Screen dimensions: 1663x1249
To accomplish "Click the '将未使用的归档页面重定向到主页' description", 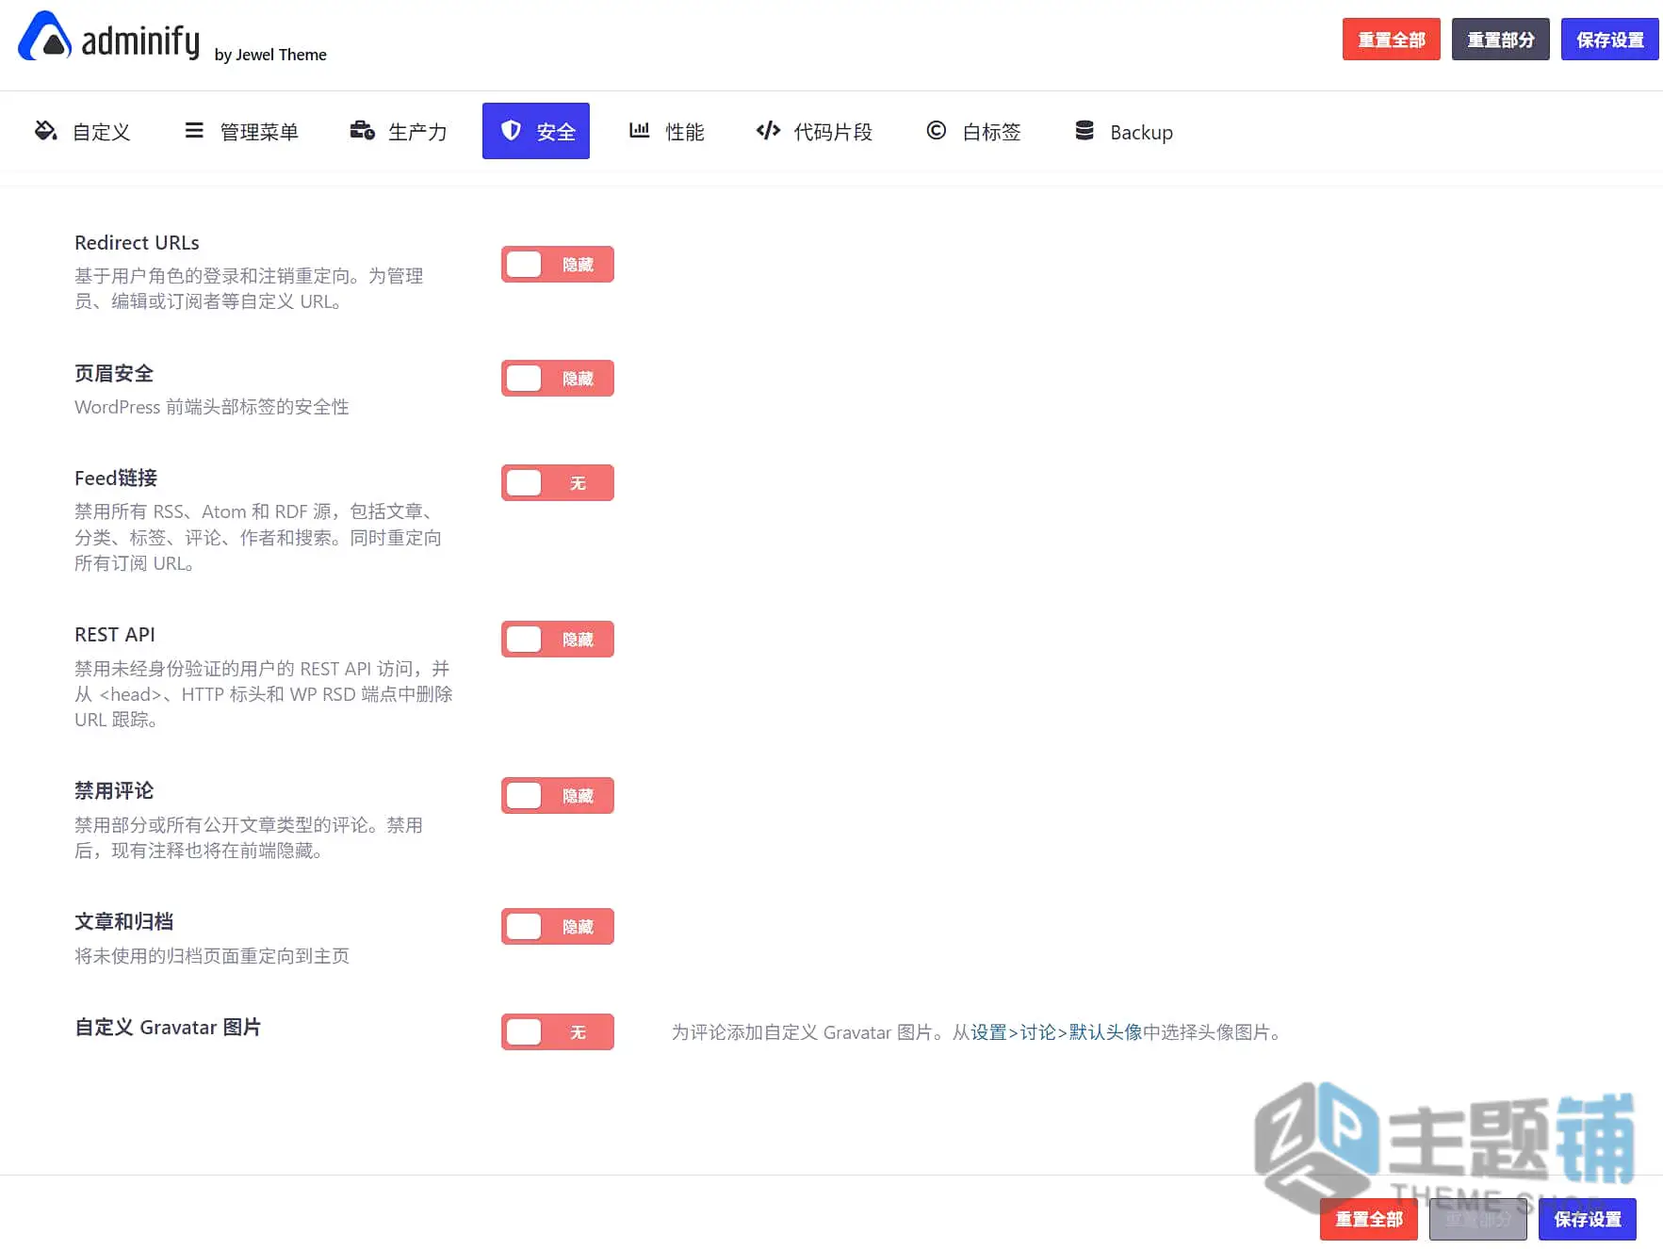I will 212,956.
